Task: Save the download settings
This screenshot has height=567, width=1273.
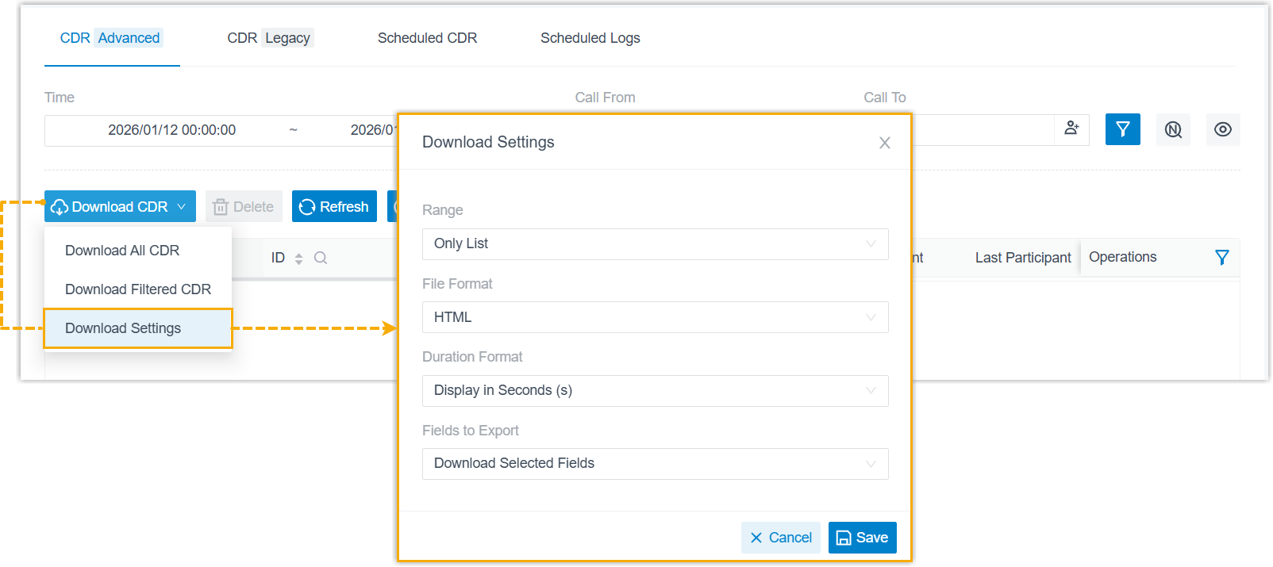Action: 863,538
